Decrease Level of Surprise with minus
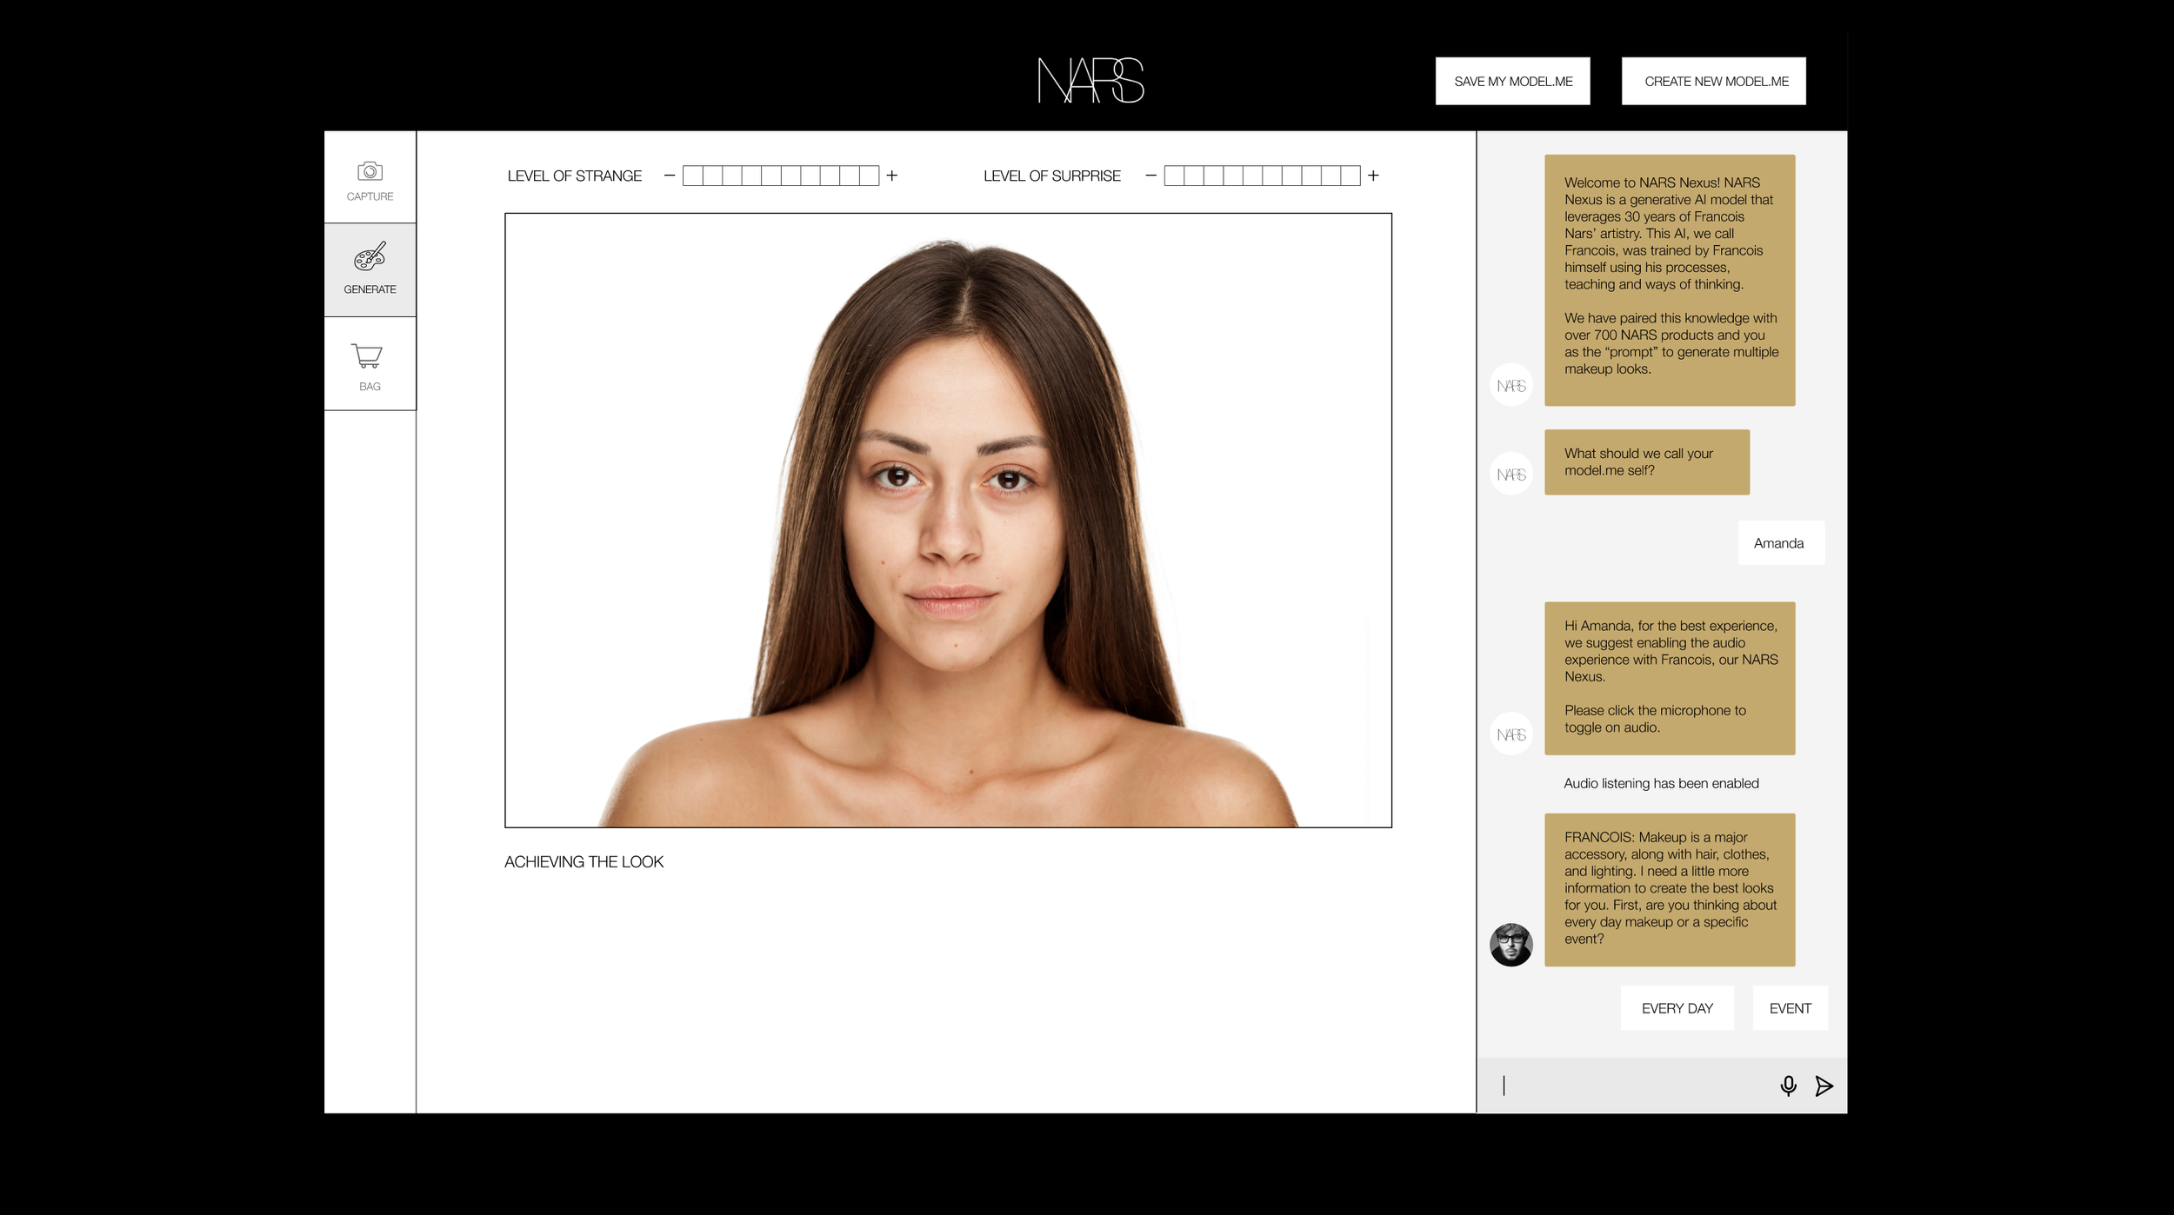 point(1150,176)
